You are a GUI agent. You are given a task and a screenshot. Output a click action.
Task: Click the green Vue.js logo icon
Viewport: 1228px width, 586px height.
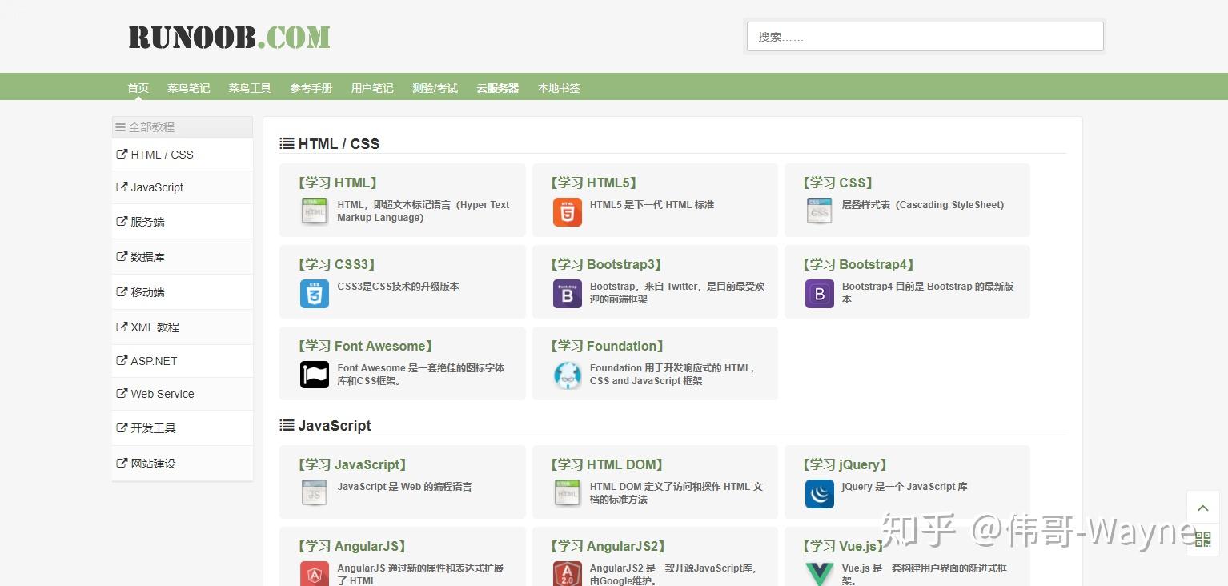[x=819, y=574]
